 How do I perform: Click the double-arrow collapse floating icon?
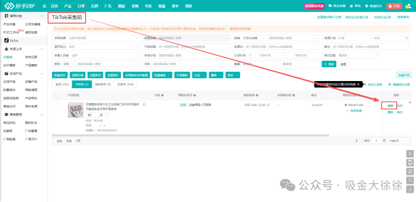410,153
